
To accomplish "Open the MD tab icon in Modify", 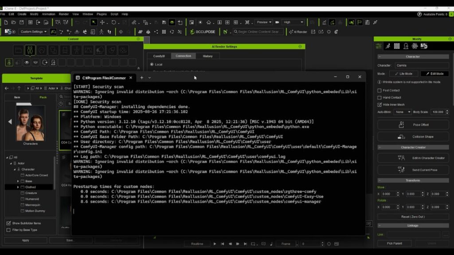I will tap(424, 46).
